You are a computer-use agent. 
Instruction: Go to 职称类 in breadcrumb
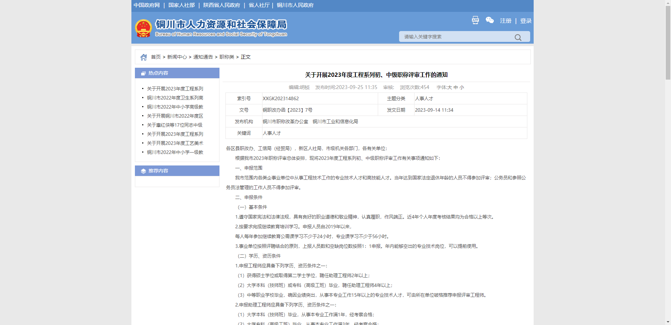point(227,57)
